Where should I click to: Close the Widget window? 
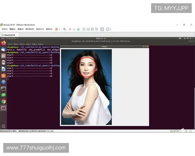click(x=148, y=46)
